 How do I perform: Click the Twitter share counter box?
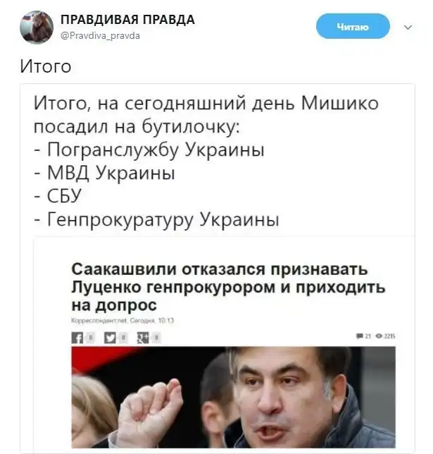[x=123, y=338]
